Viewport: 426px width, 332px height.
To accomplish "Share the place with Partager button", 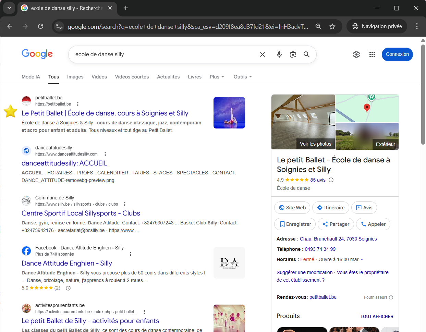I will 336,224.
